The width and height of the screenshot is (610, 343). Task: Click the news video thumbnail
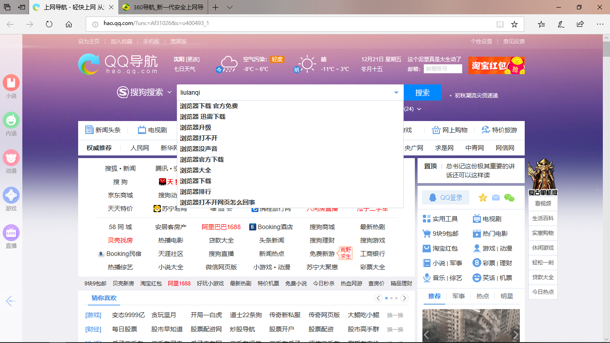point(471,326)
